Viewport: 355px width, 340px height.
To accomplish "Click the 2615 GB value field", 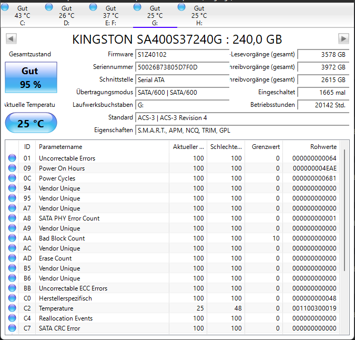I will point(323,80).
